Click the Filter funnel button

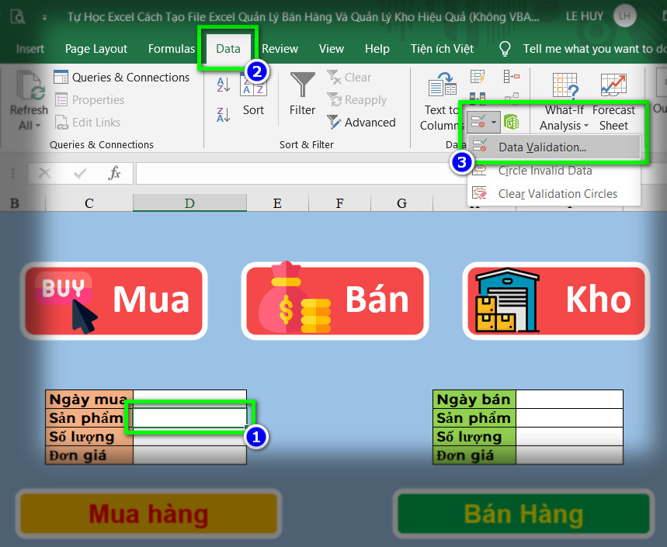(303, 94)
